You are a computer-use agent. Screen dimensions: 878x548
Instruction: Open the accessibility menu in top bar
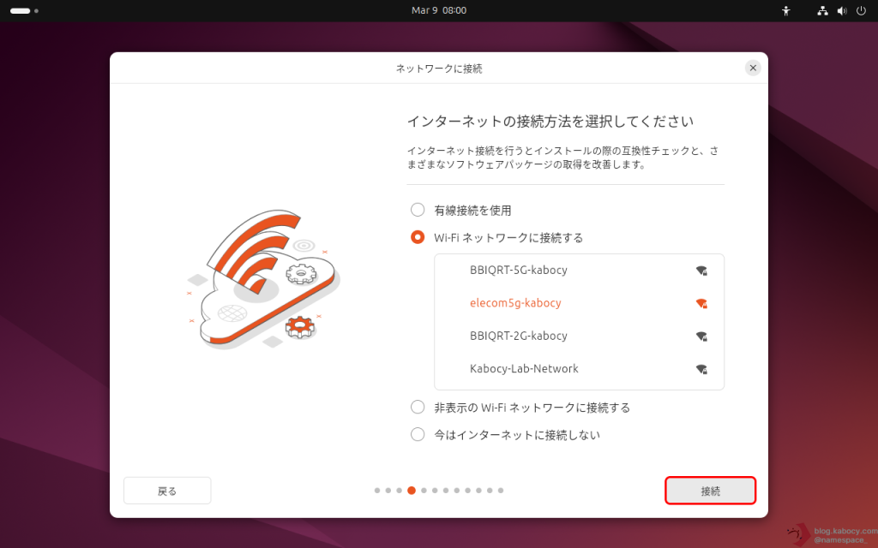point(785,11)
